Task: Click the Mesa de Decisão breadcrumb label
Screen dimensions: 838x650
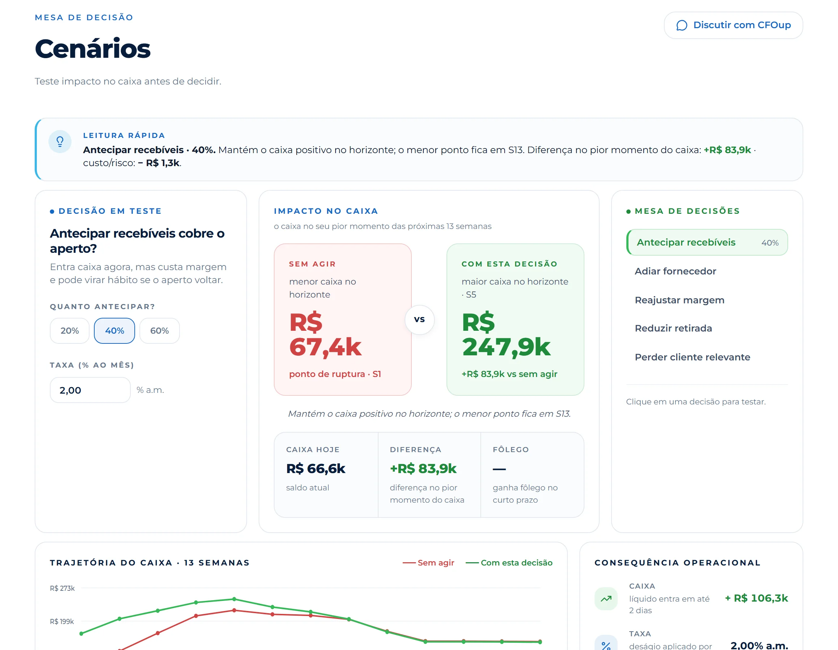Action: point(84,18)
